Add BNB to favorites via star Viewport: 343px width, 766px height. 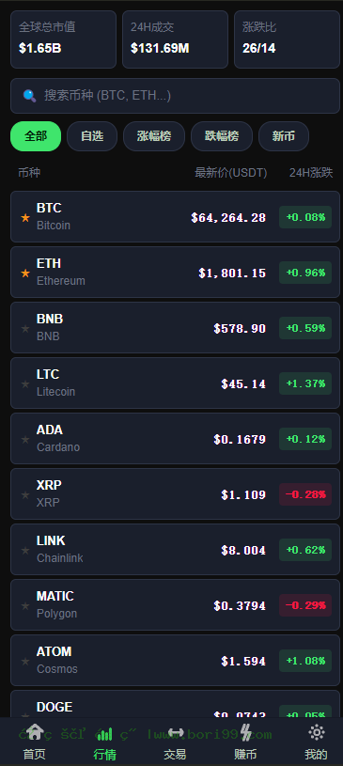25,329
